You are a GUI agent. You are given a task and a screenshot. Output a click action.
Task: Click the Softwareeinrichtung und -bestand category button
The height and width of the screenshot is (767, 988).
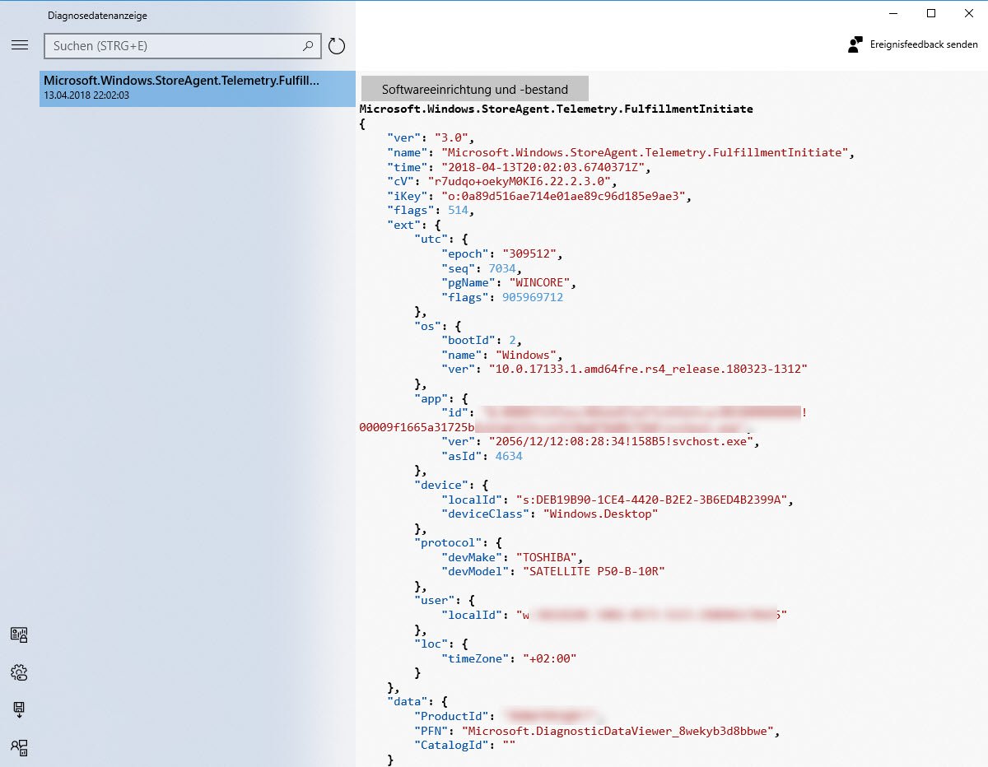coord(475,89)
